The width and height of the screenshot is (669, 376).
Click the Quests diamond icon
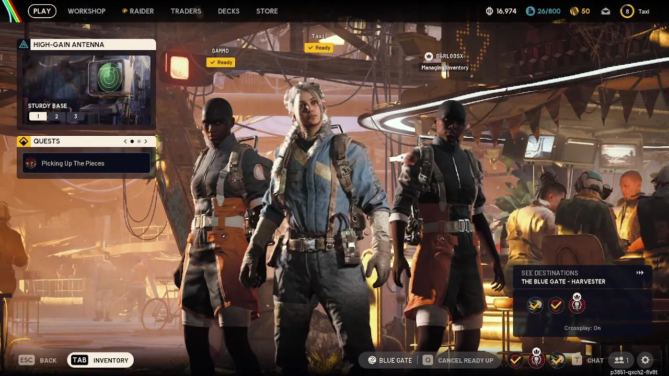[24, 141]
